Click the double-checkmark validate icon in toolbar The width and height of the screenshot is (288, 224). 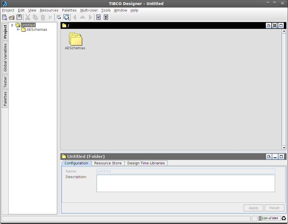106,17
